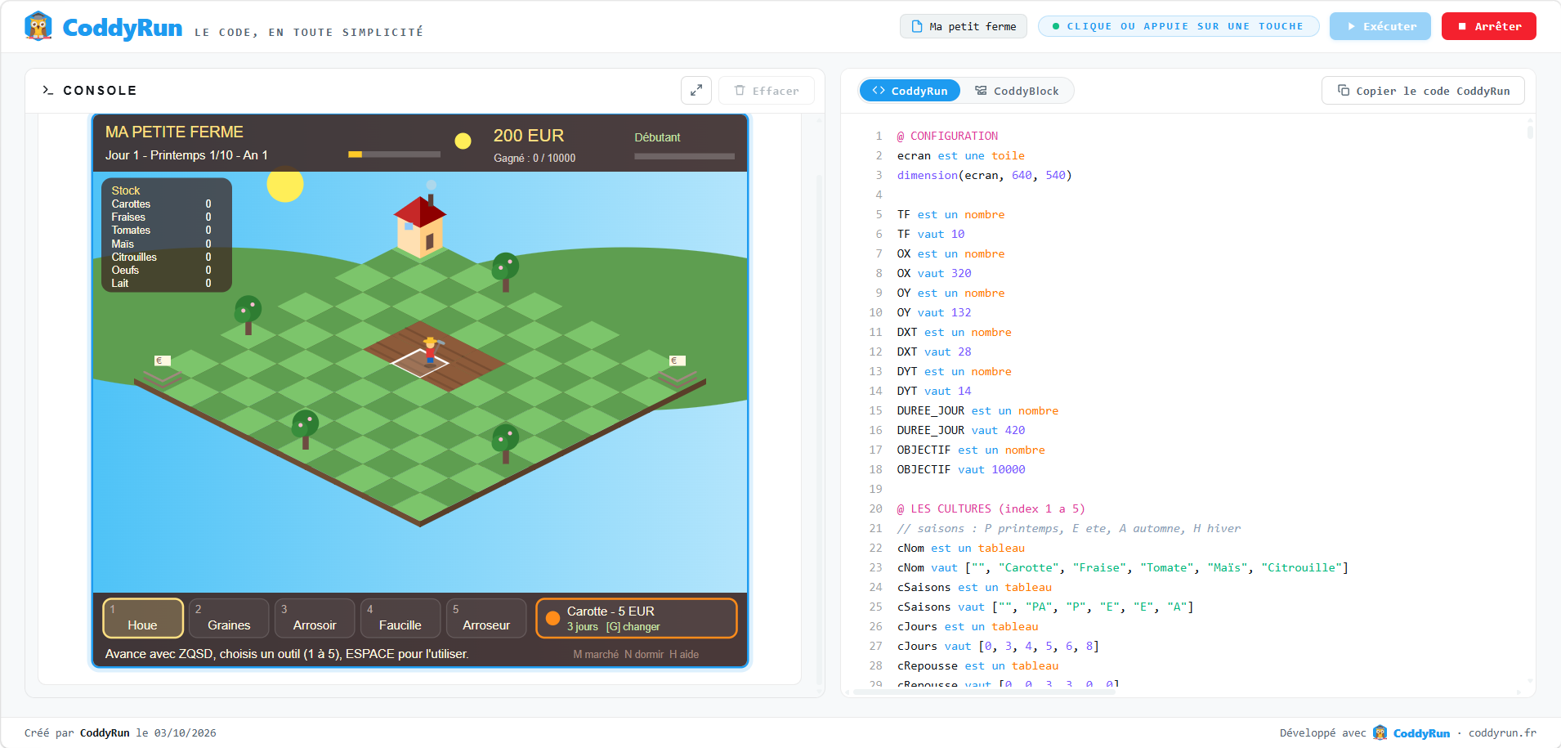Select the Arroseur tool slot
This screenshot has width=1561, height=748.
(x=486, y=618)
